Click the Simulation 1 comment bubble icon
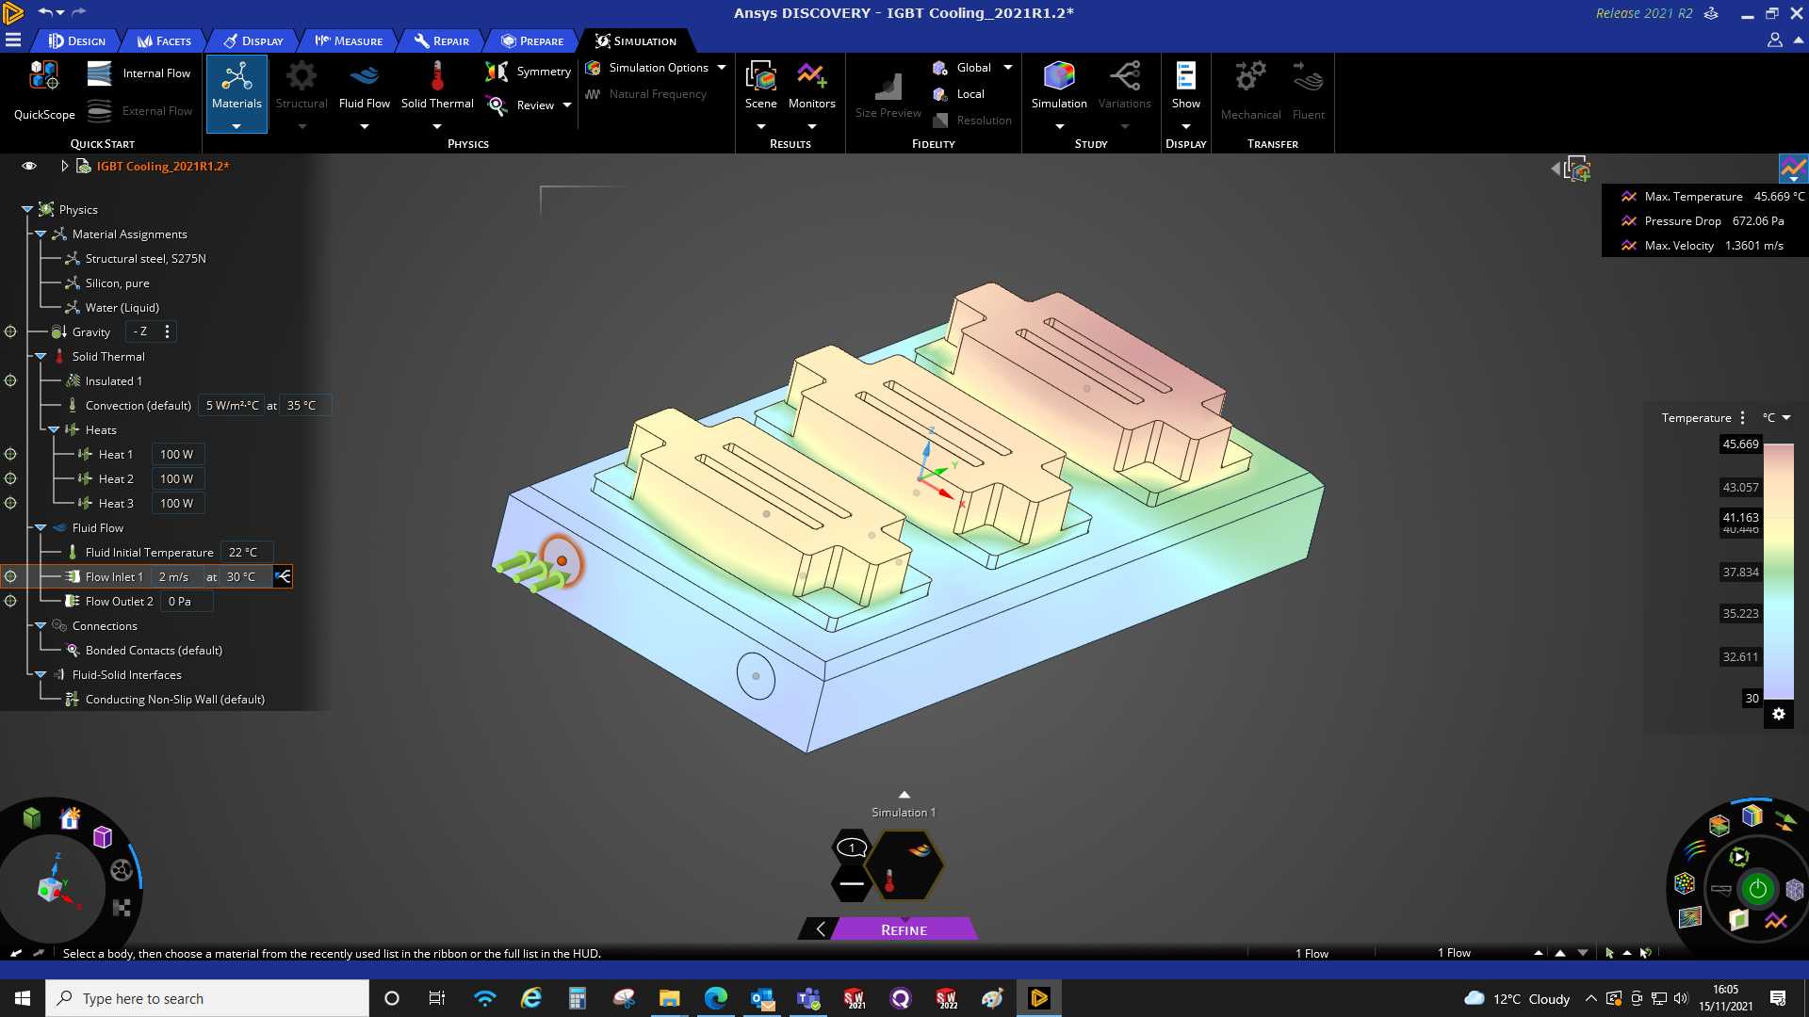The image size is (1809, 1017). tap(852, 847)
